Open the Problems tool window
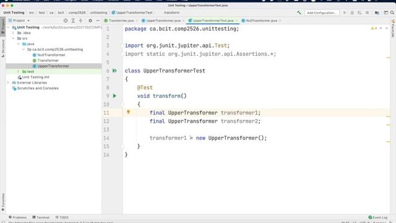Image resolution: width=396 pixels, height=223 pixels. (x=17, y=217)
